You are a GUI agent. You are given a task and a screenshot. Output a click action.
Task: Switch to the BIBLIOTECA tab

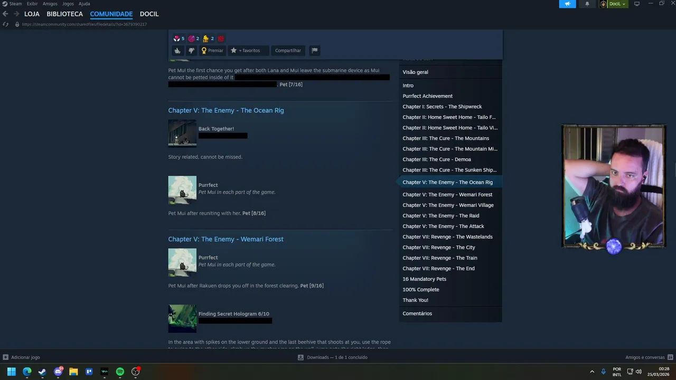click(64, 14)
